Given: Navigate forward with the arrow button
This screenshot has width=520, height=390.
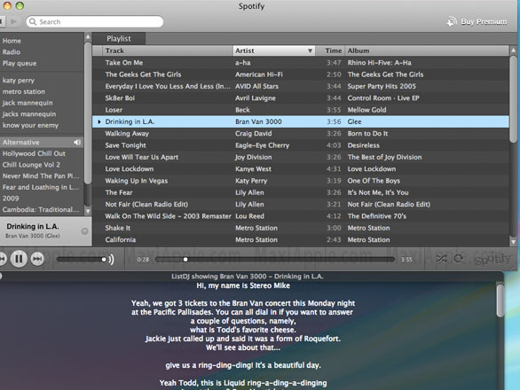Looking at the screenshot, I should click(13, 21).
